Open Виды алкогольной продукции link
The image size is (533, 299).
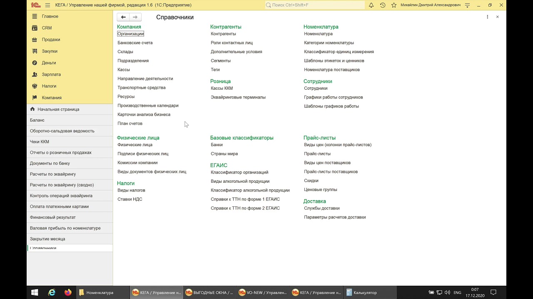[x=240, y=181]
